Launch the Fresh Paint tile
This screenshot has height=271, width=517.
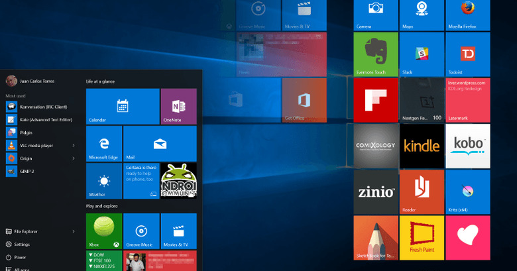coord(422,238)
